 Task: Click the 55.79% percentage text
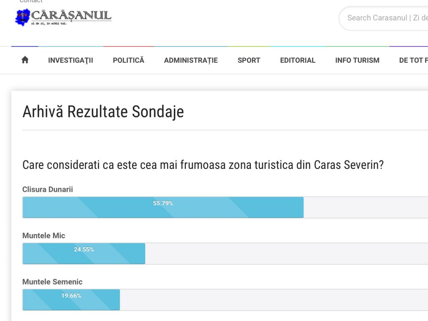(163, 203)
